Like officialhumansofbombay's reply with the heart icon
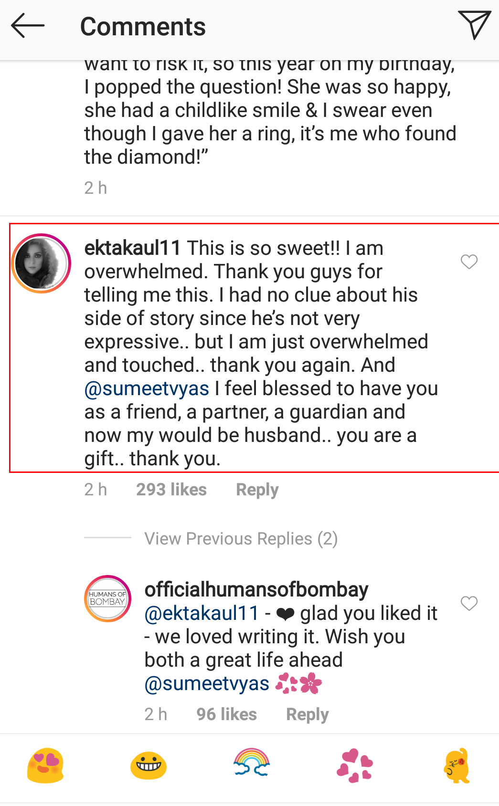 click(x=468, y=603)
